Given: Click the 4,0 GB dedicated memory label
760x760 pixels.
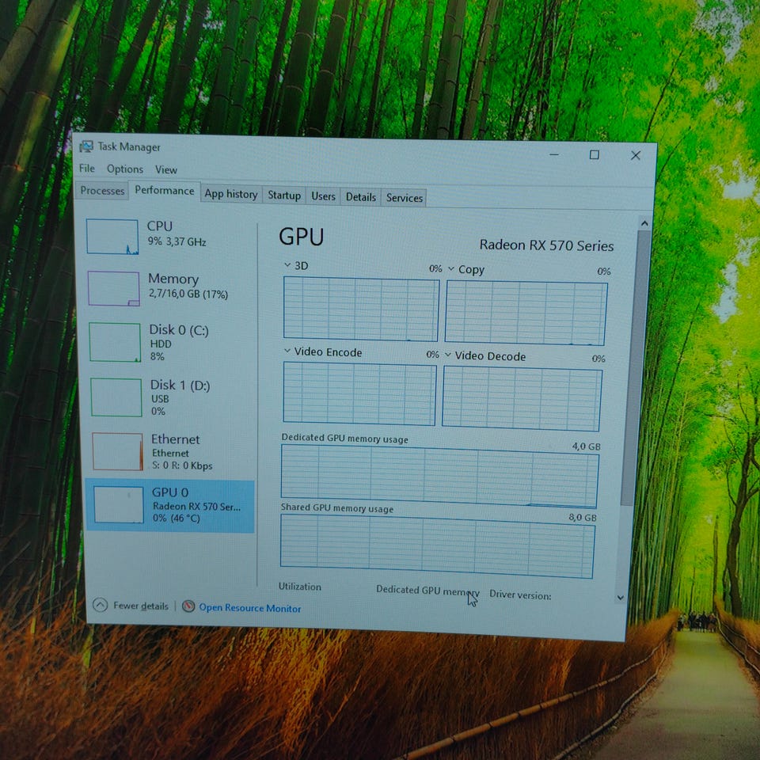Looking at the screenshot, I should coord(586,446).
